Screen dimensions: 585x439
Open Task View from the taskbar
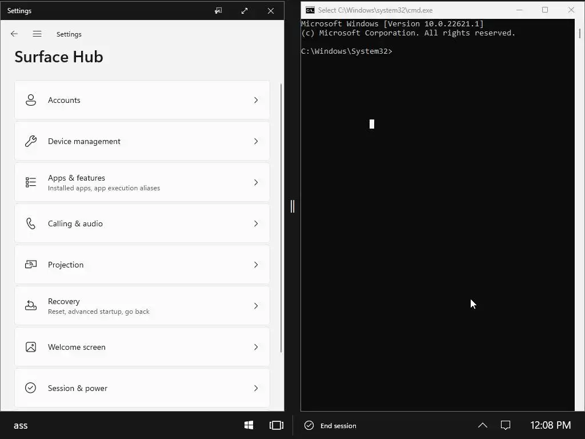pos(277,425)
